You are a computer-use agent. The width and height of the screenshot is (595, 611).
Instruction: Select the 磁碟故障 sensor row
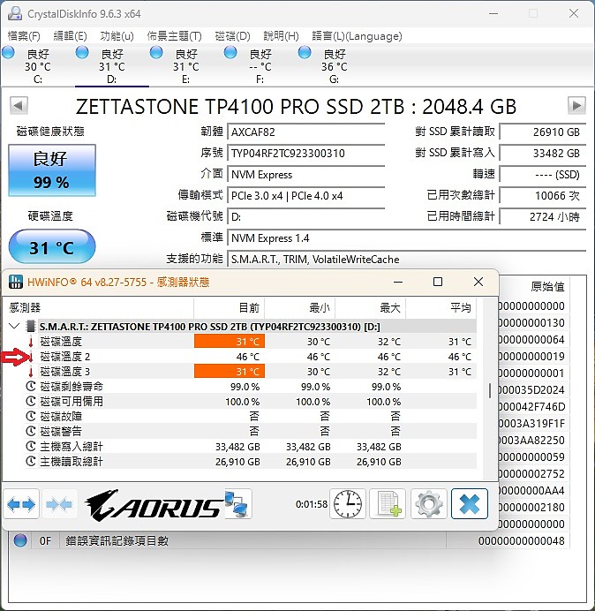click(249, 416)
